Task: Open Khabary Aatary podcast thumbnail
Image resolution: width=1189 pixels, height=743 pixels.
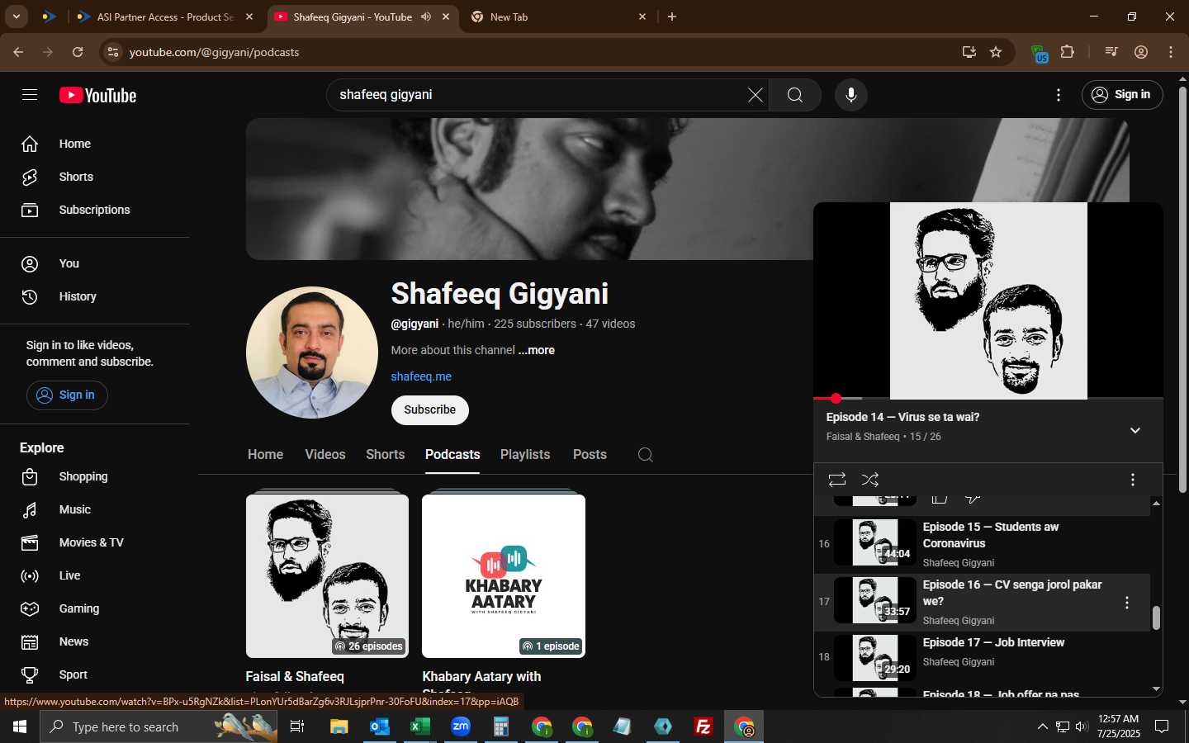Action: [504, 575]
